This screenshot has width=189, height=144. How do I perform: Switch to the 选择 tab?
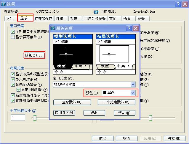128,19
